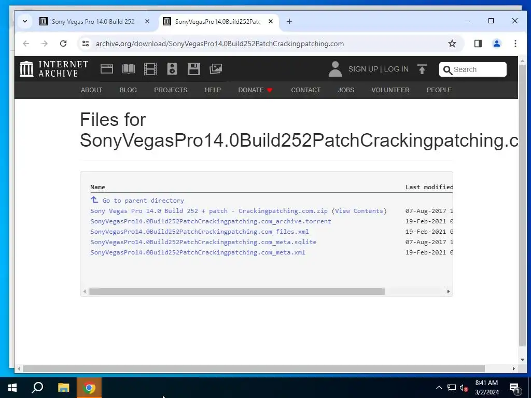This screenshot has width=531, height=398.
Task: Open the Images icon
Action: [x=216, y=69]
